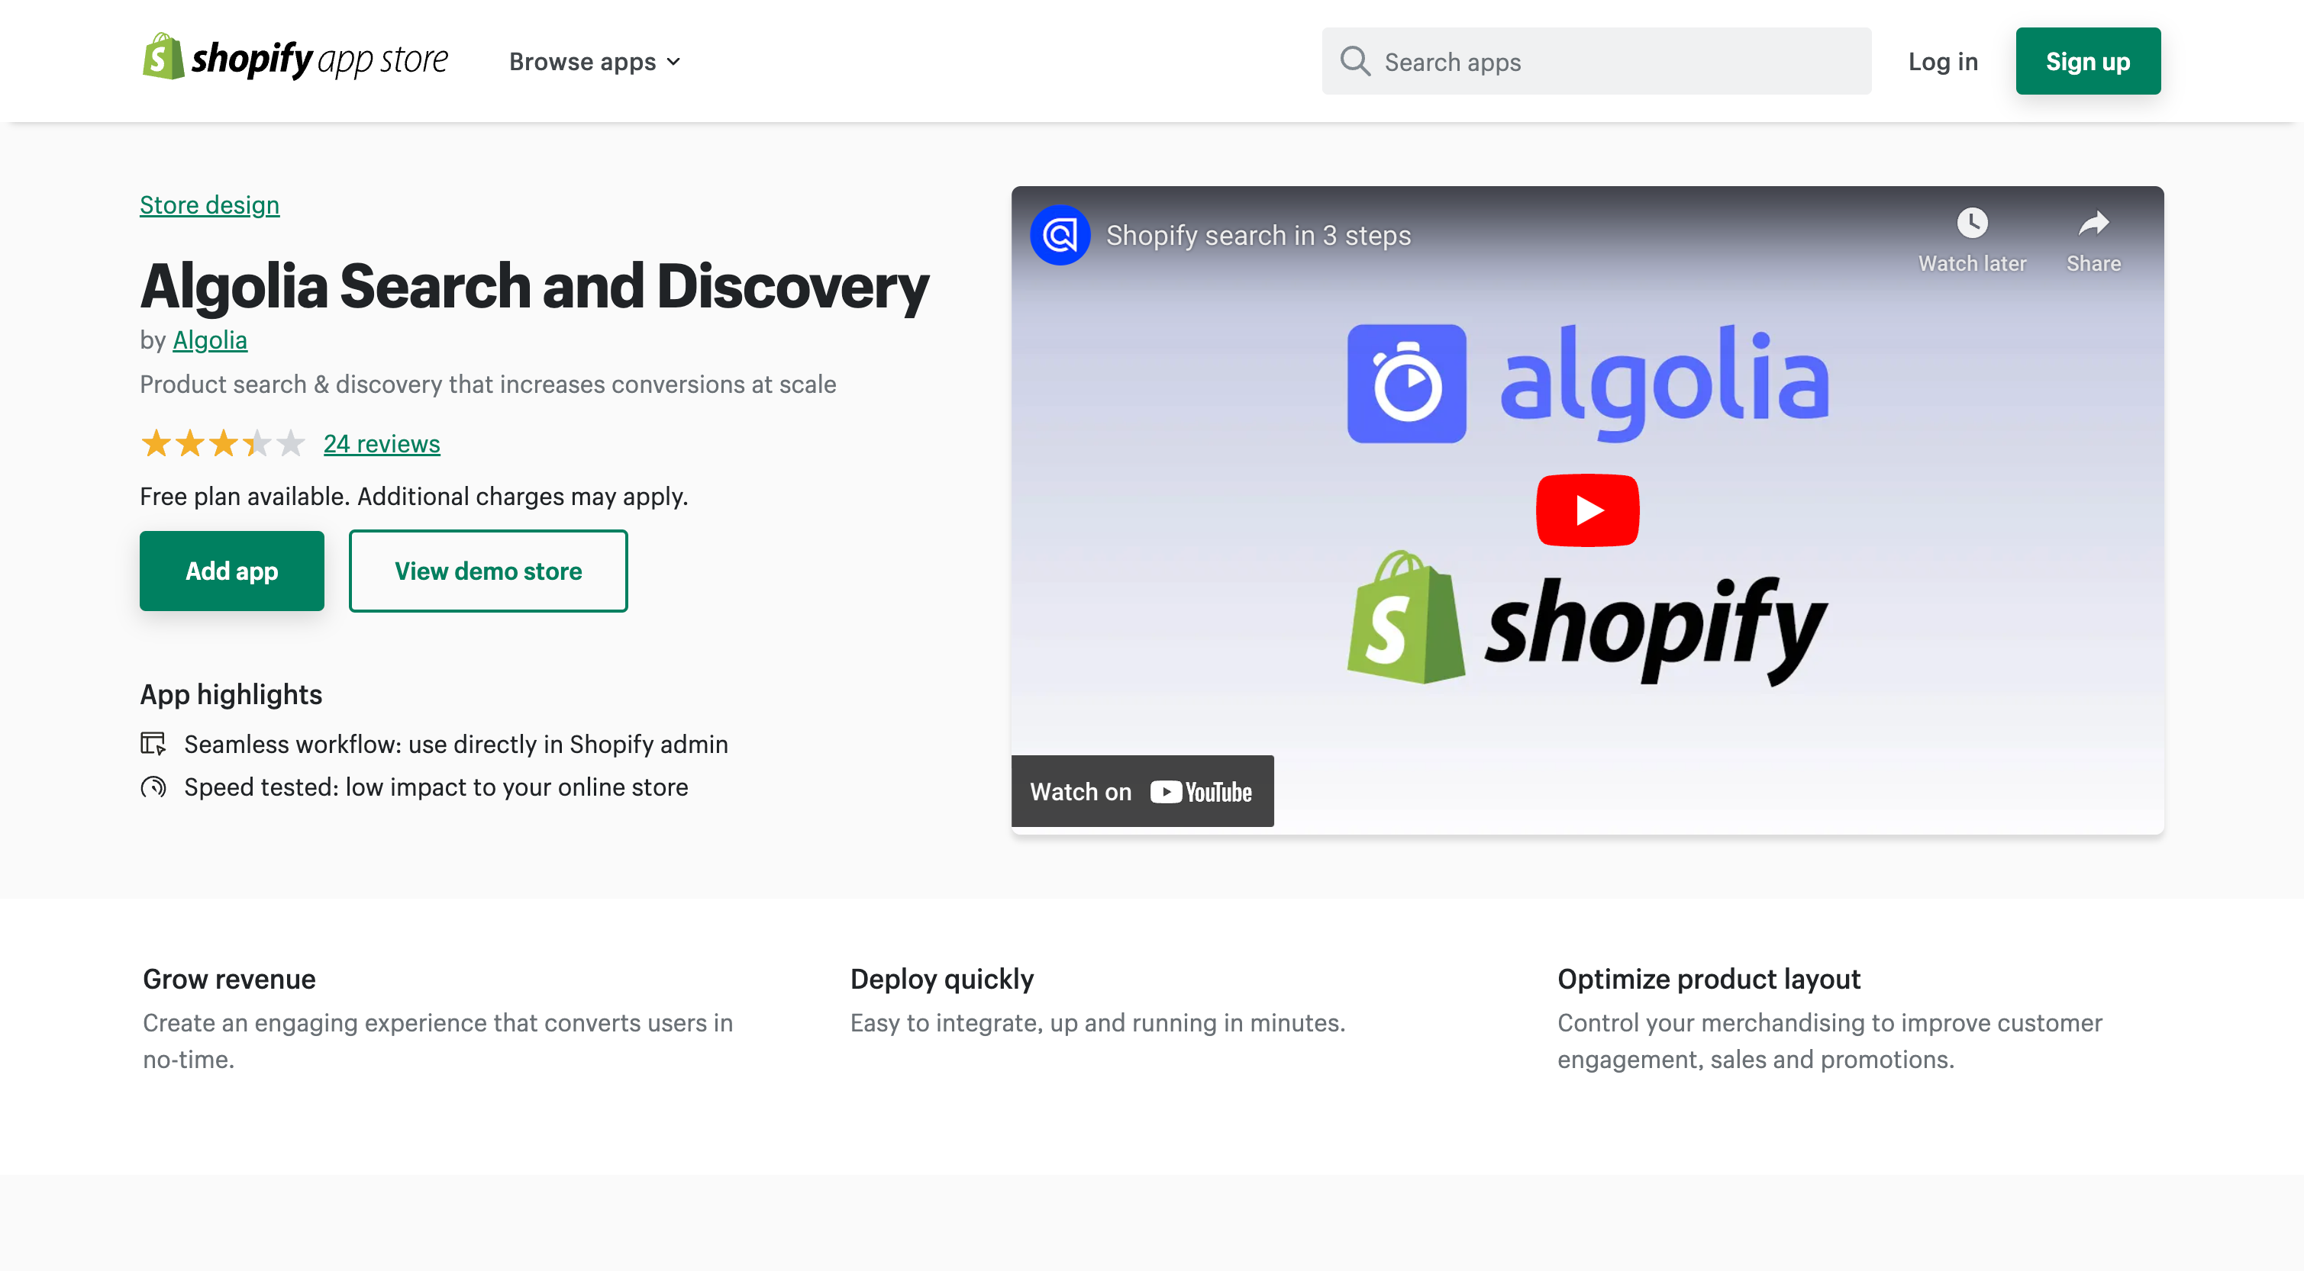This screenshot has width=2304, height=1271.
Task: Click the Store design breadcrumb link
Action: (x=210, y=204)
